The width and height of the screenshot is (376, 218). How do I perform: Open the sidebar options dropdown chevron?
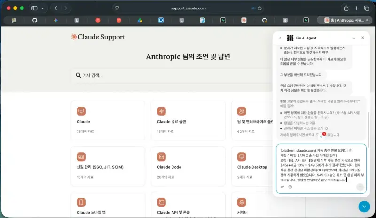pyautogui.click(x=43, y=8)
